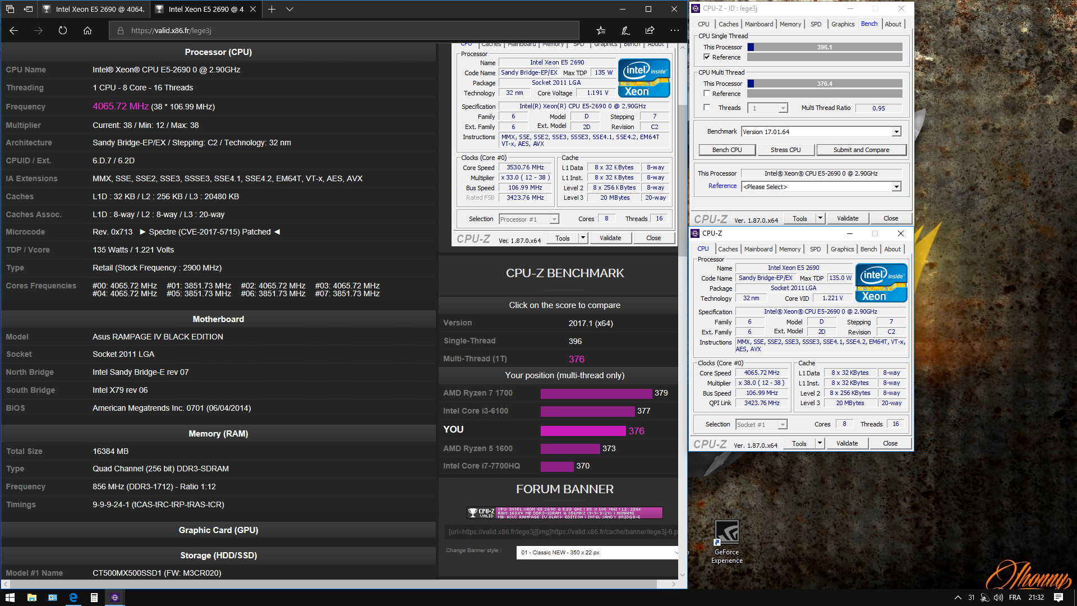Open a new browser tab

pyautogui.click(x=271, y=9)
